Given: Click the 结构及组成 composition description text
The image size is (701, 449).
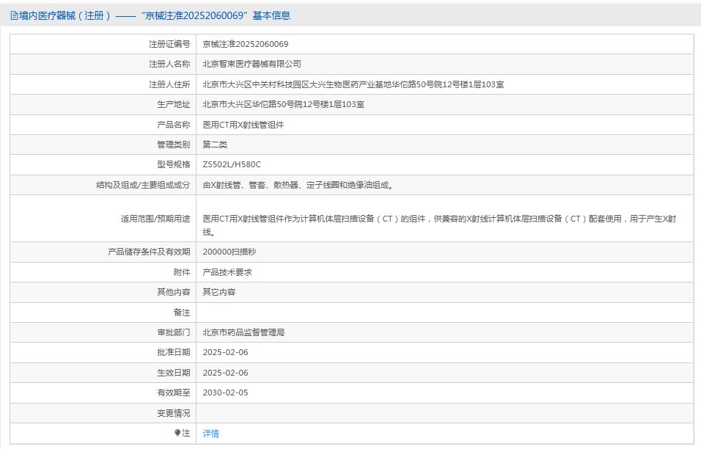Looking at the screenshot, I should click(x=298, y=185).
